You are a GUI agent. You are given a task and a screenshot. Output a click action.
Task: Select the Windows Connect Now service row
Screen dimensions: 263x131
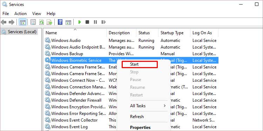point(131,80)
